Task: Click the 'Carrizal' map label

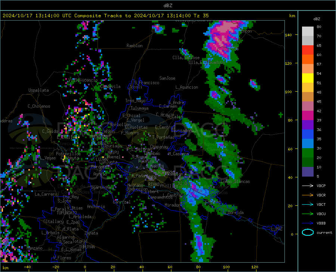Action: pos(121,202)
